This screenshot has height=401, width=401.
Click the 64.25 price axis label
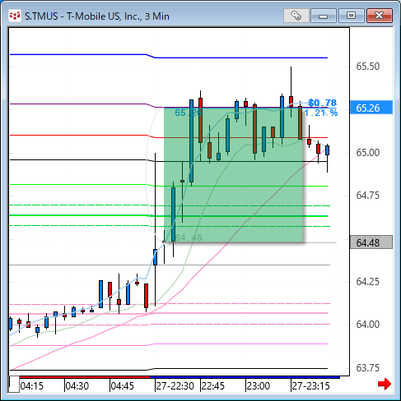(368, 281)
